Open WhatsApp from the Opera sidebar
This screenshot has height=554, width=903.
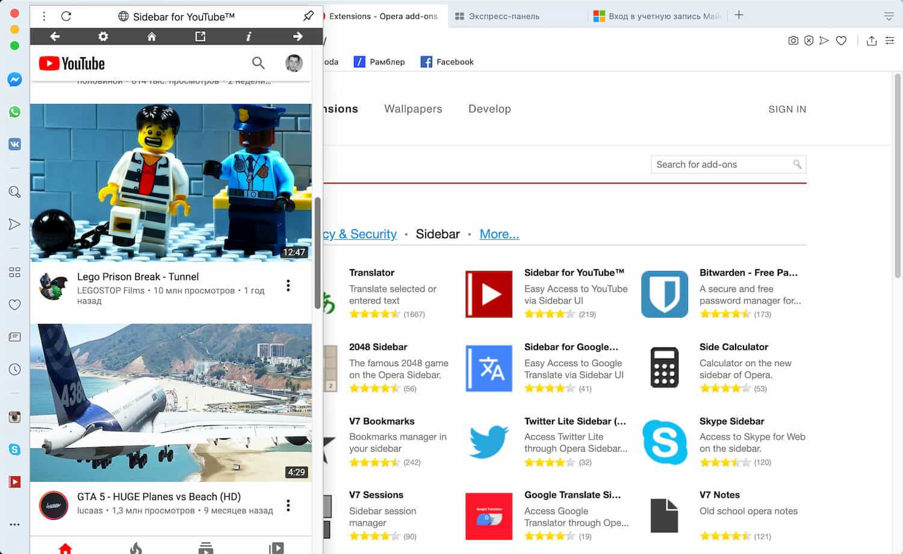(x=14, y=112)
